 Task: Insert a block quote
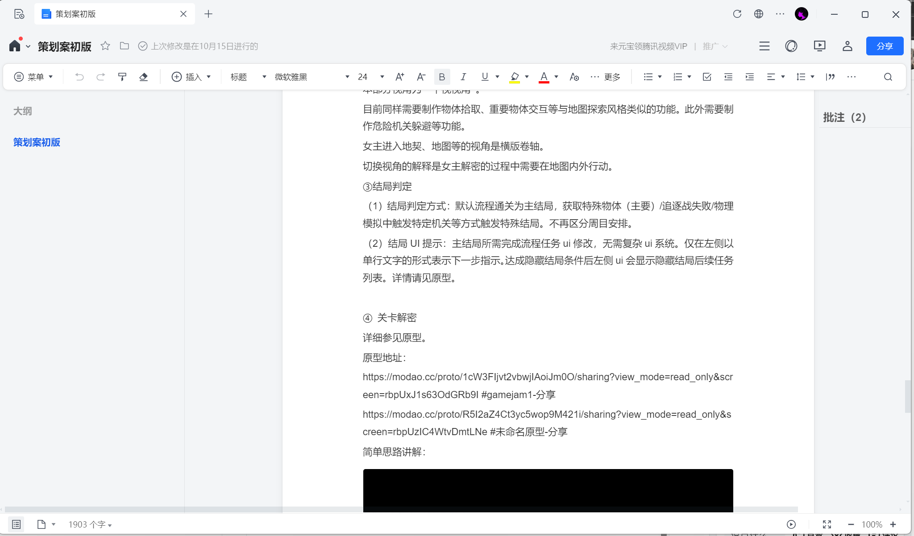tap(830, 77)
